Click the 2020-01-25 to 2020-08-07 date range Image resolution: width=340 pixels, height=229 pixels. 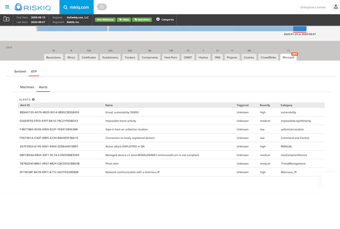click(300, 34)
